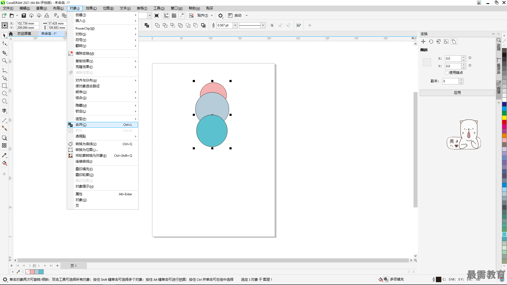507x285 pixels.
Task: Choose 清除变换 menu item
Action: tap(103, 54)
